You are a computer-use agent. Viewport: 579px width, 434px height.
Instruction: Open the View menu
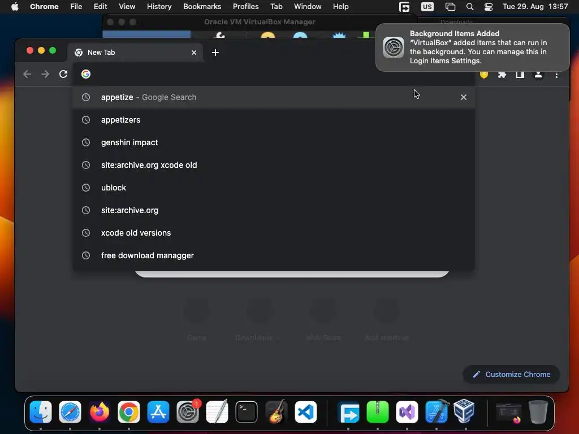coord(127,7)
